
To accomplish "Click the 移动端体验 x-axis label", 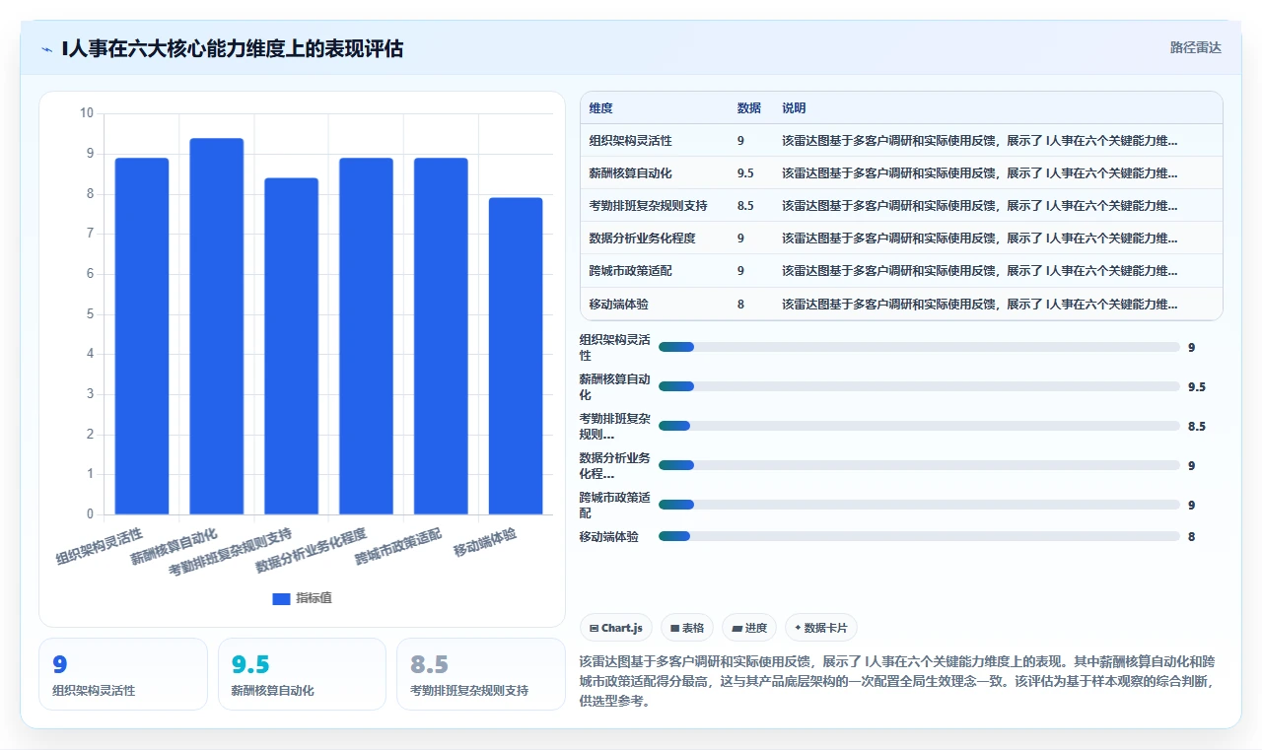I will 484,541.
